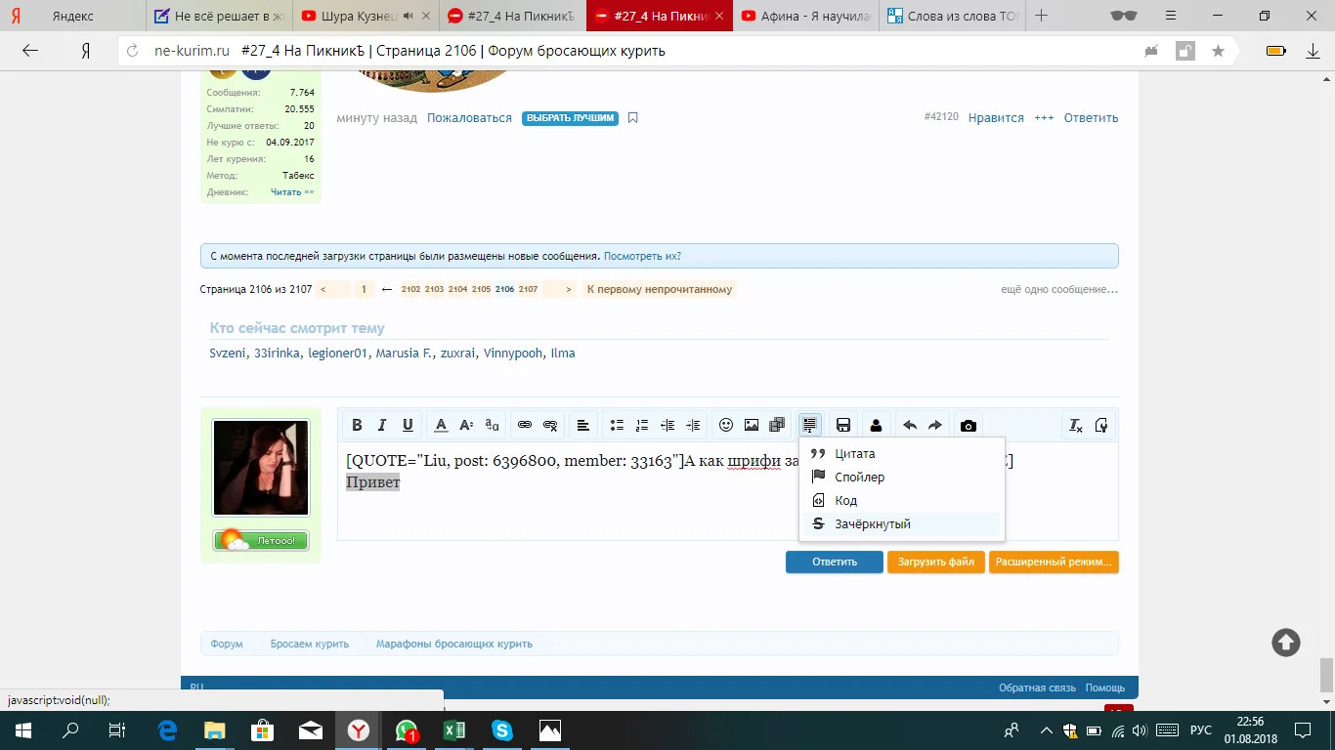
Task: Remove formatting with the Tx icon
Action: point(1075,425)
